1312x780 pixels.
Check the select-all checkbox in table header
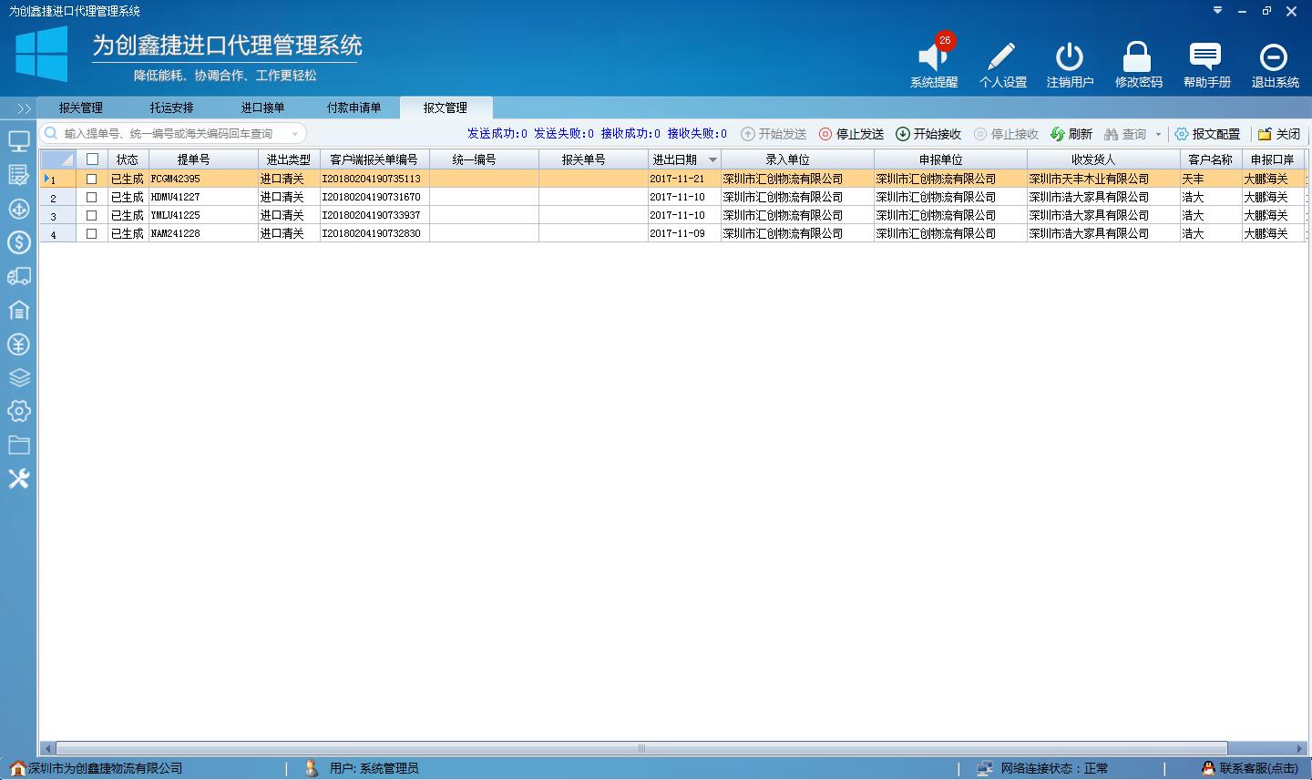[91, 158]
